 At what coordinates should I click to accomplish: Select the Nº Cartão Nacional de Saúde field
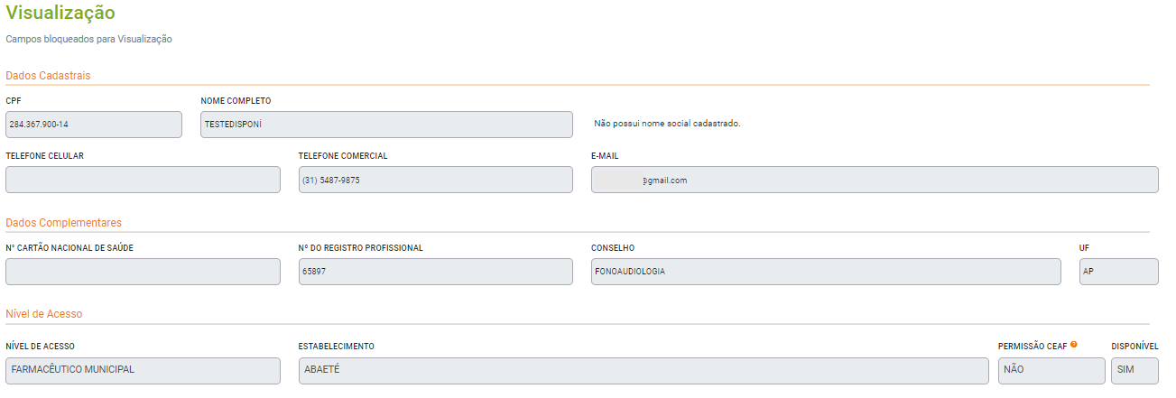click(x=143, y=272)
